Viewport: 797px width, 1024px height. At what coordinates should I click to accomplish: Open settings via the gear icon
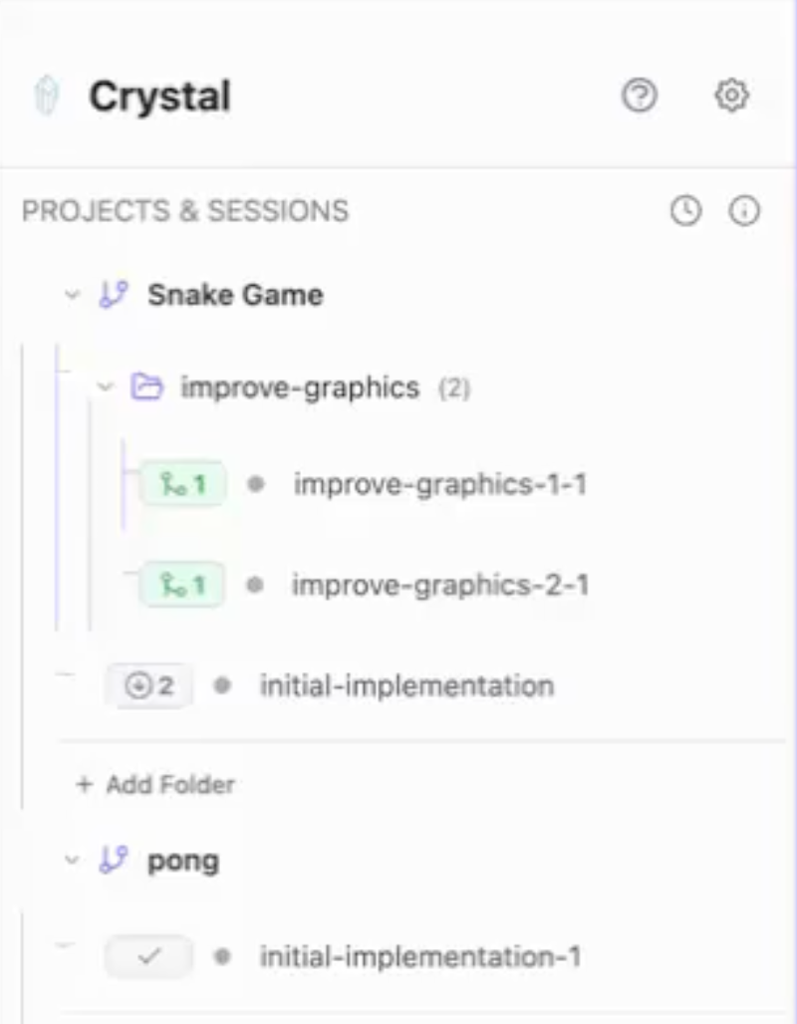[732, 97]
